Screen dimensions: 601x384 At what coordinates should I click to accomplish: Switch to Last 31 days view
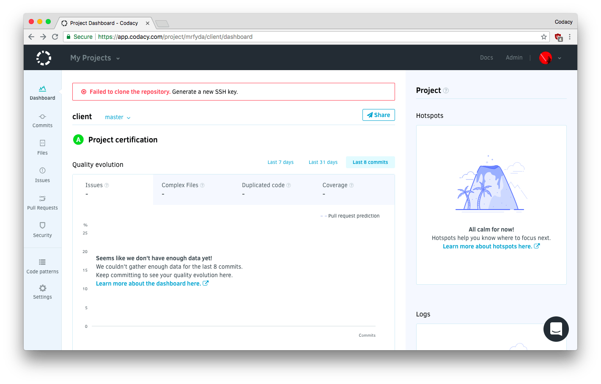coord(323,162)
